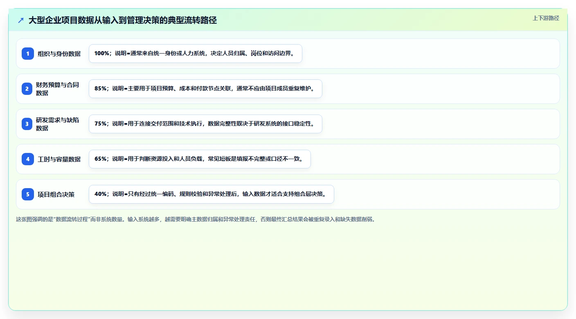The width and height of the screenshot is (576, 319).
Task: Click the 75% description box
Action: pyautogui.click(x=206, y=124)
